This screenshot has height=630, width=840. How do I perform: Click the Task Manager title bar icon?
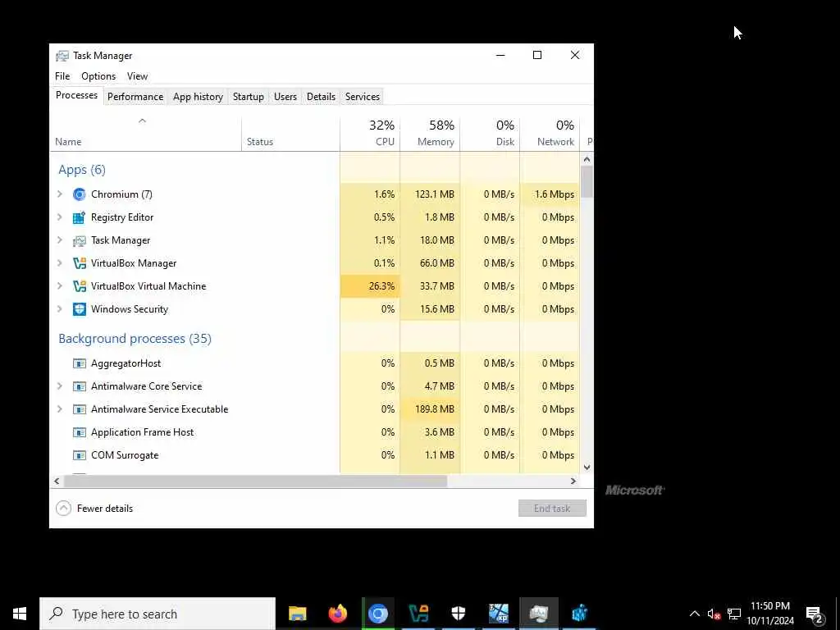(x=62, y=56)
